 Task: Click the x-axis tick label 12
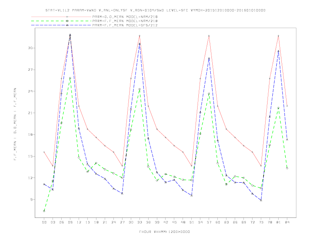[x=79, y=222]
